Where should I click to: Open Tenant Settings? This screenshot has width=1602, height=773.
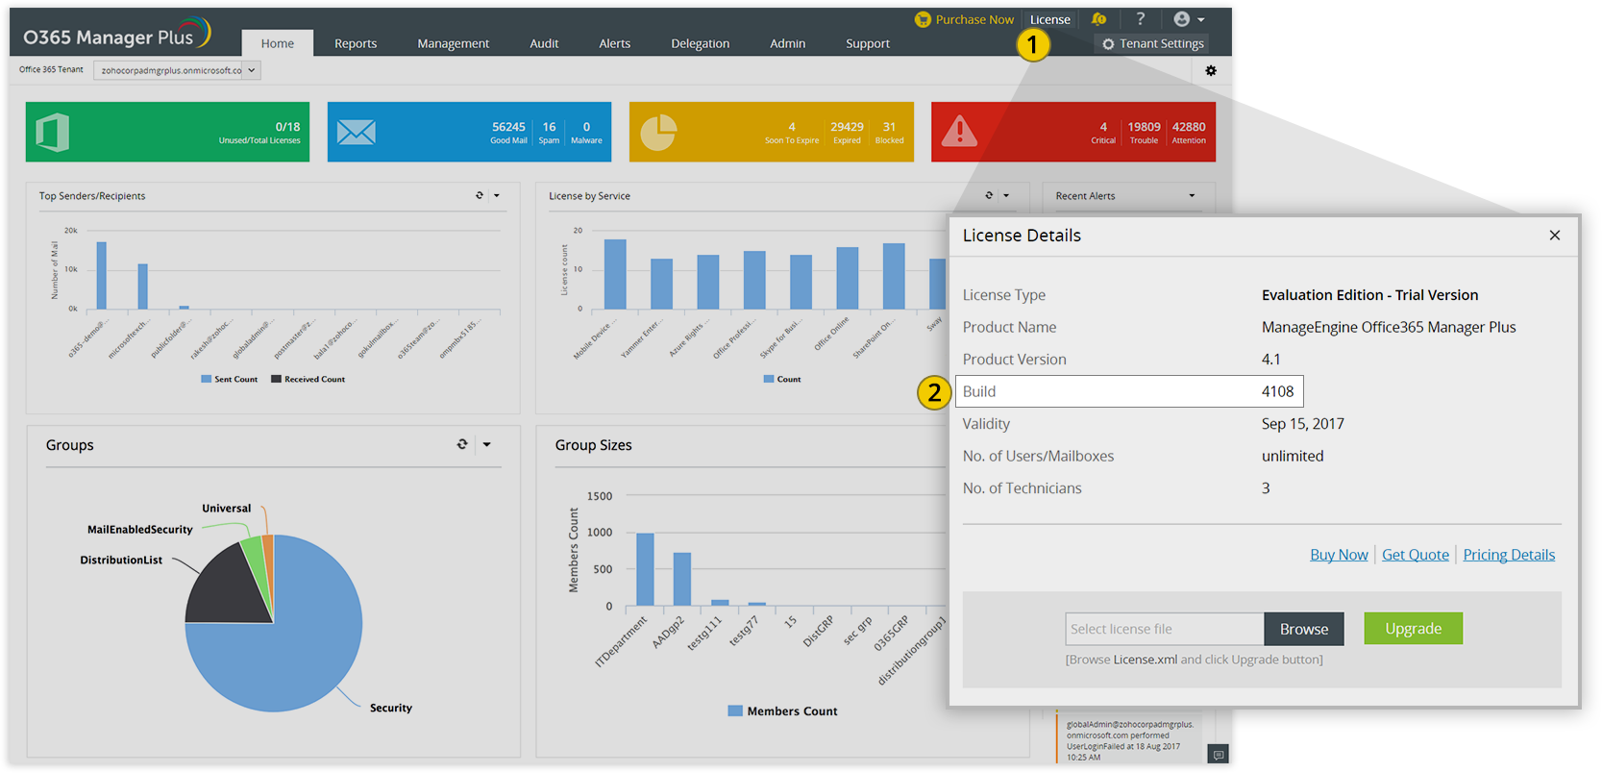pyautogui.click(x=1153, y=44)
